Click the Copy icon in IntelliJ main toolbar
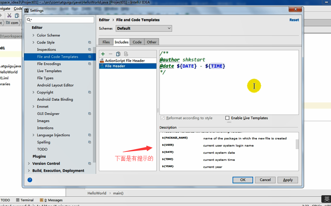331x206 pixels. 17,16
